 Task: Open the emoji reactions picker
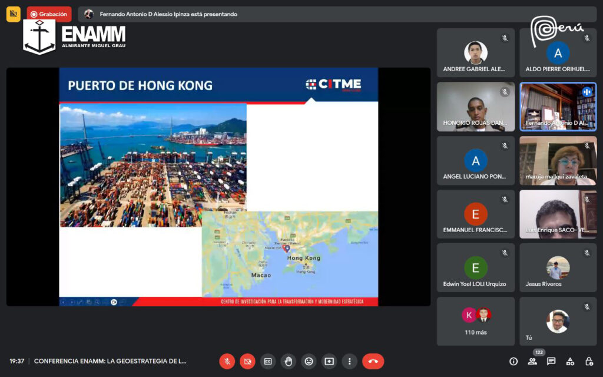click(309, 361)
